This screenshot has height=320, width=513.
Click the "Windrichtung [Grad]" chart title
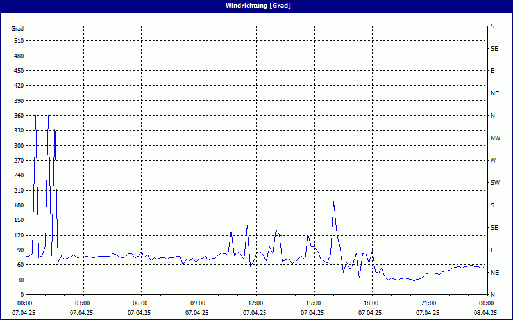[x=256, y=6]
